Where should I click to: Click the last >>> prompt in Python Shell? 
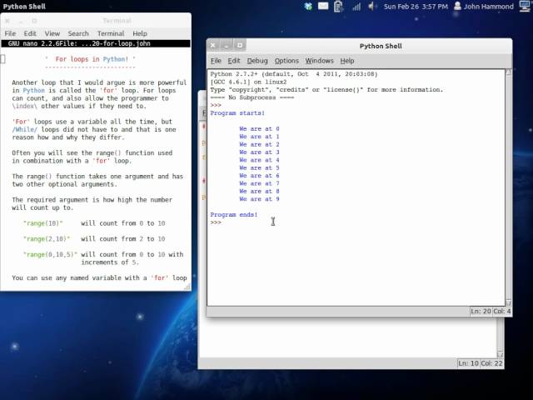216,222
